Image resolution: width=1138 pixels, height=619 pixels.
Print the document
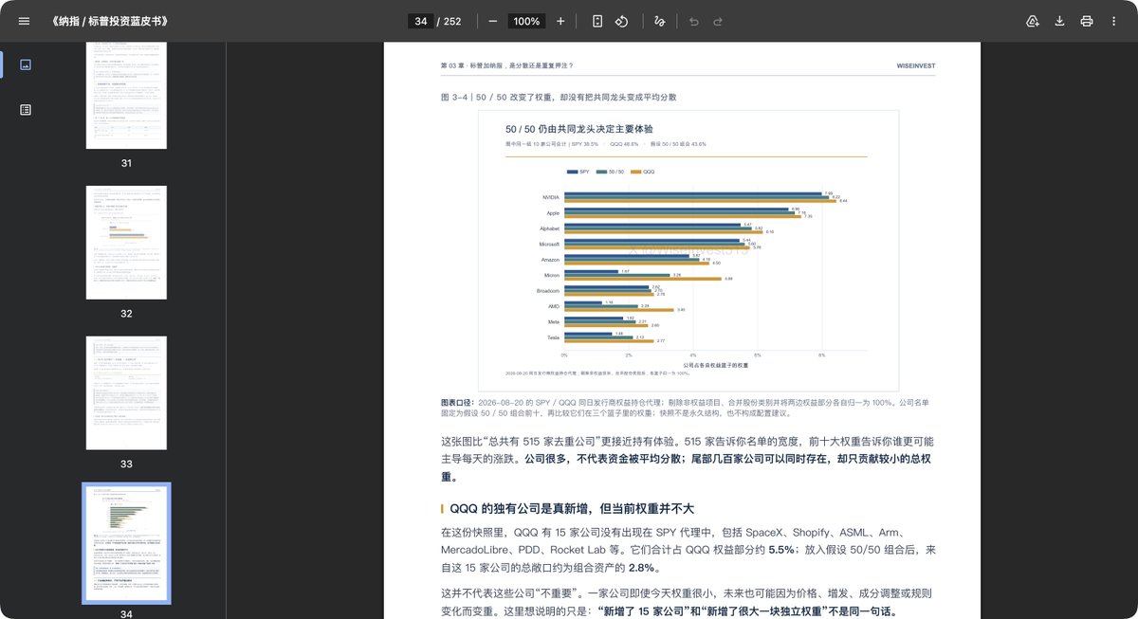[1087, 21]
